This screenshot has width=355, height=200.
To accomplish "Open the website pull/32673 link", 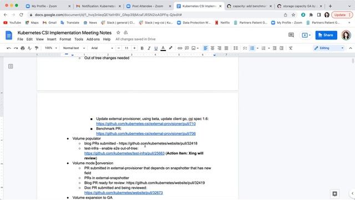I will 123,193.
